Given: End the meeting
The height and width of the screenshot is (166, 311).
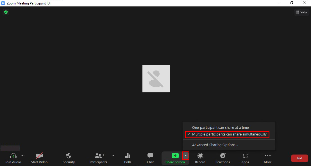Looking at the screenshot, I should pyautogui.click(x=299, y=158).
